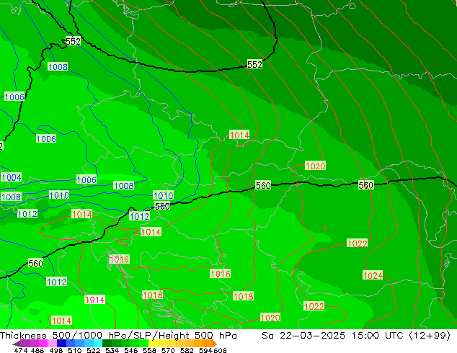Click the blue 1004 pressure label

click(x=12, y=177)
